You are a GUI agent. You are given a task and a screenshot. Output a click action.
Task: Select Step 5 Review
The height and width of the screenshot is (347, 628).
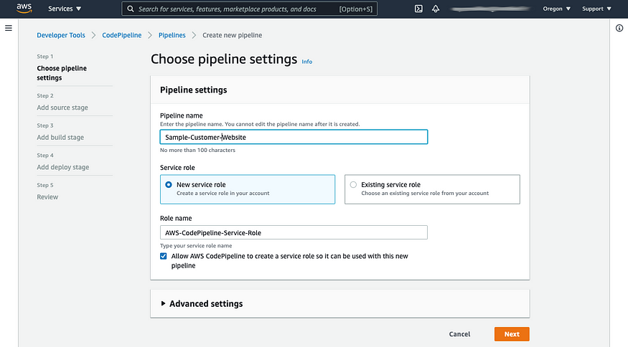tap(47, 197)
